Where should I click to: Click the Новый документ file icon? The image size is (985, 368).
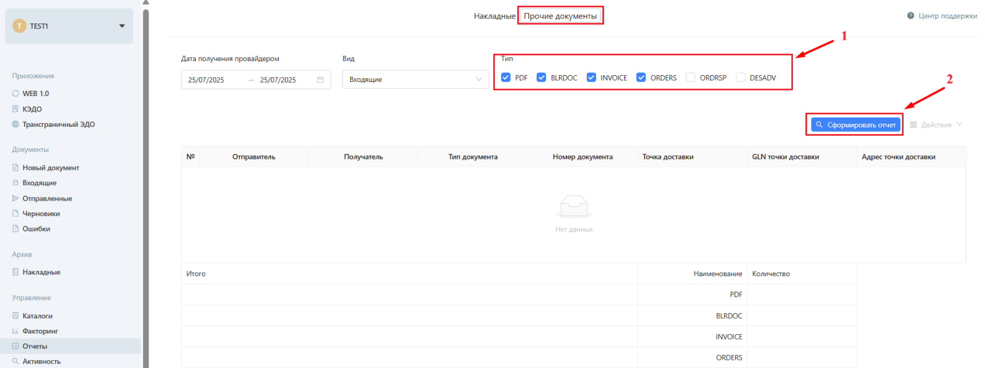[x=15, y=167]
